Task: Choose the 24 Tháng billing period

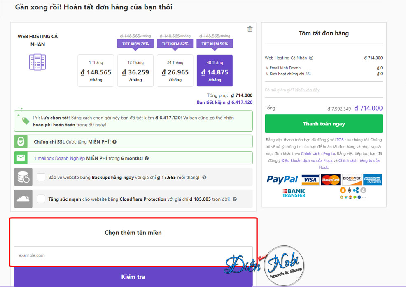Action: tap(175, 71)
